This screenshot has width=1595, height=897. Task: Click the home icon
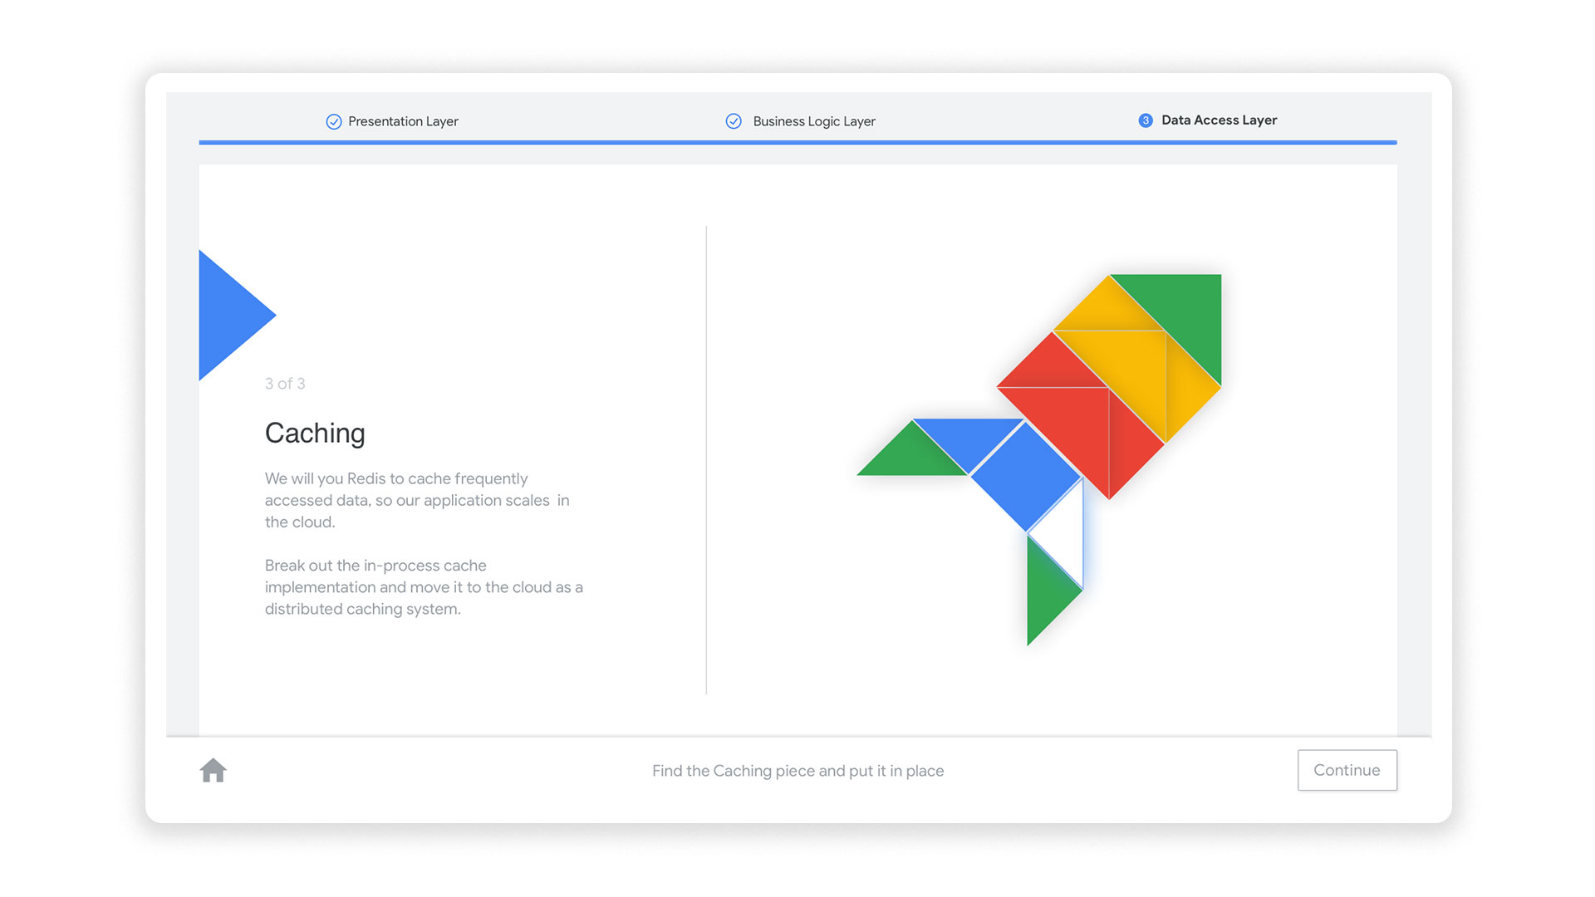coord(213,770)
